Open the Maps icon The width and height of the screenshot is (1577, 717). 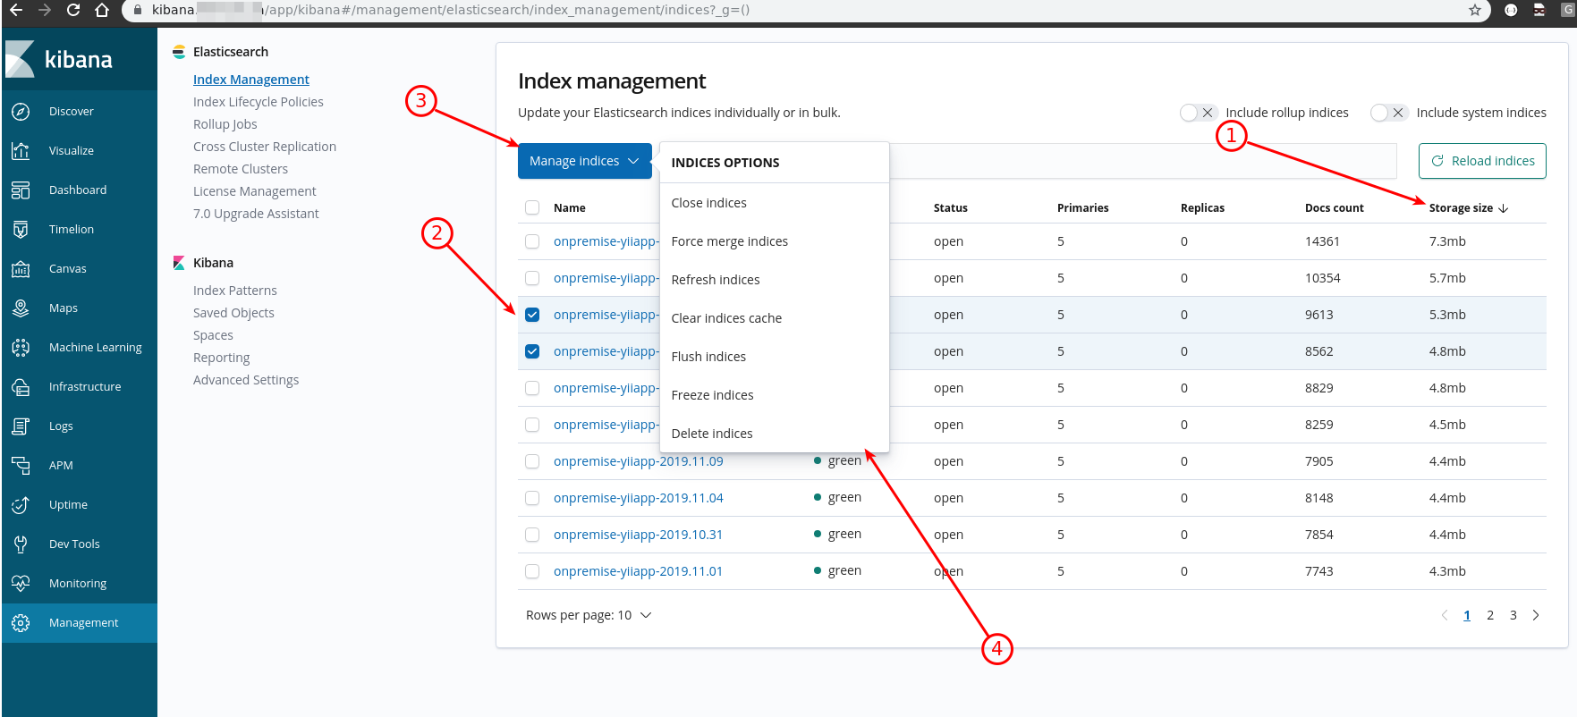pyautogui.click(x=21, y=308)
